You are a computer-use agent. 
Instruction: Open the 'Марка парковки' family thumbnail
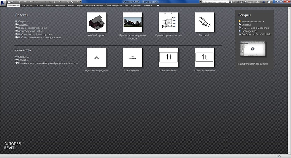coord(168,57)
